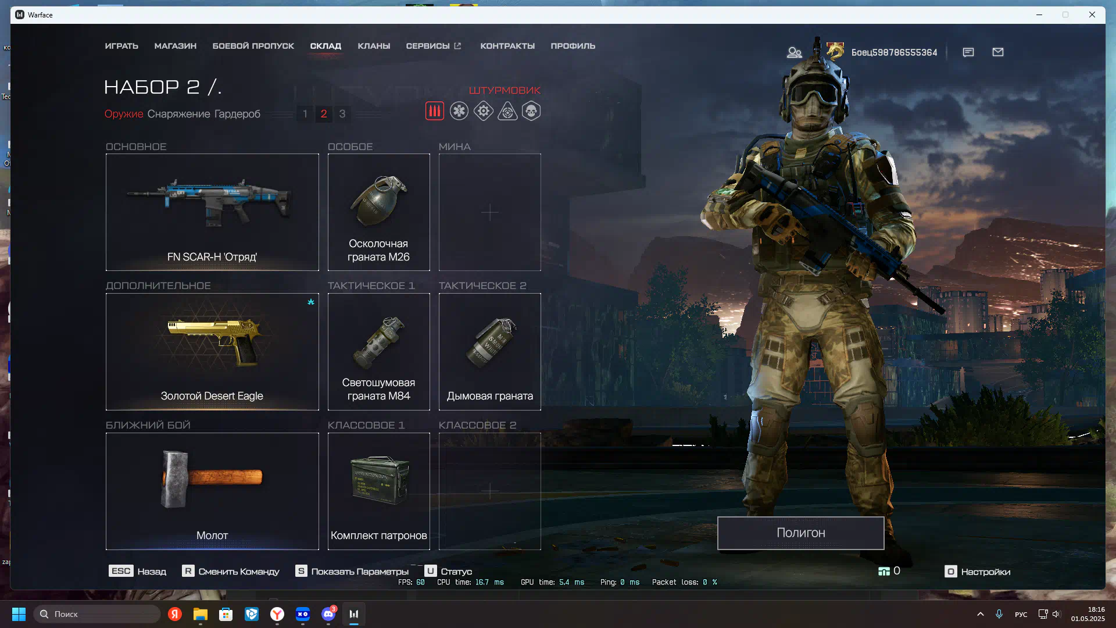Open the chat messages icon

coord(968,52)
